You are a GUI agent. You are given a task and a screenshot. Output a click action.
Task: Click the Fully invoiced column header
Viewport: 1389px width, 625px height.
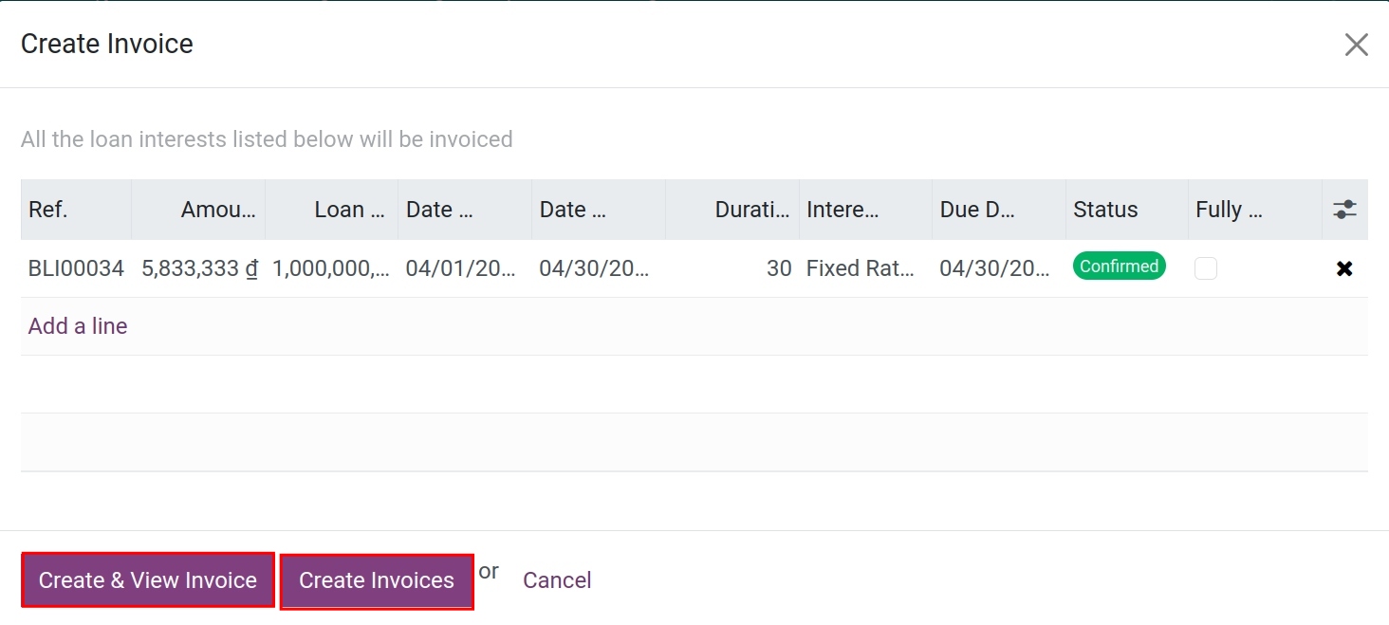pyautogui.click(x=1254, y=210)
